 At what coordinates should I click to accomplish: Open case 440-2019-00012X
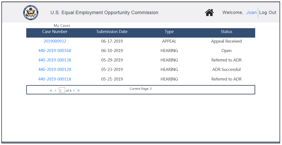[55, 70]
